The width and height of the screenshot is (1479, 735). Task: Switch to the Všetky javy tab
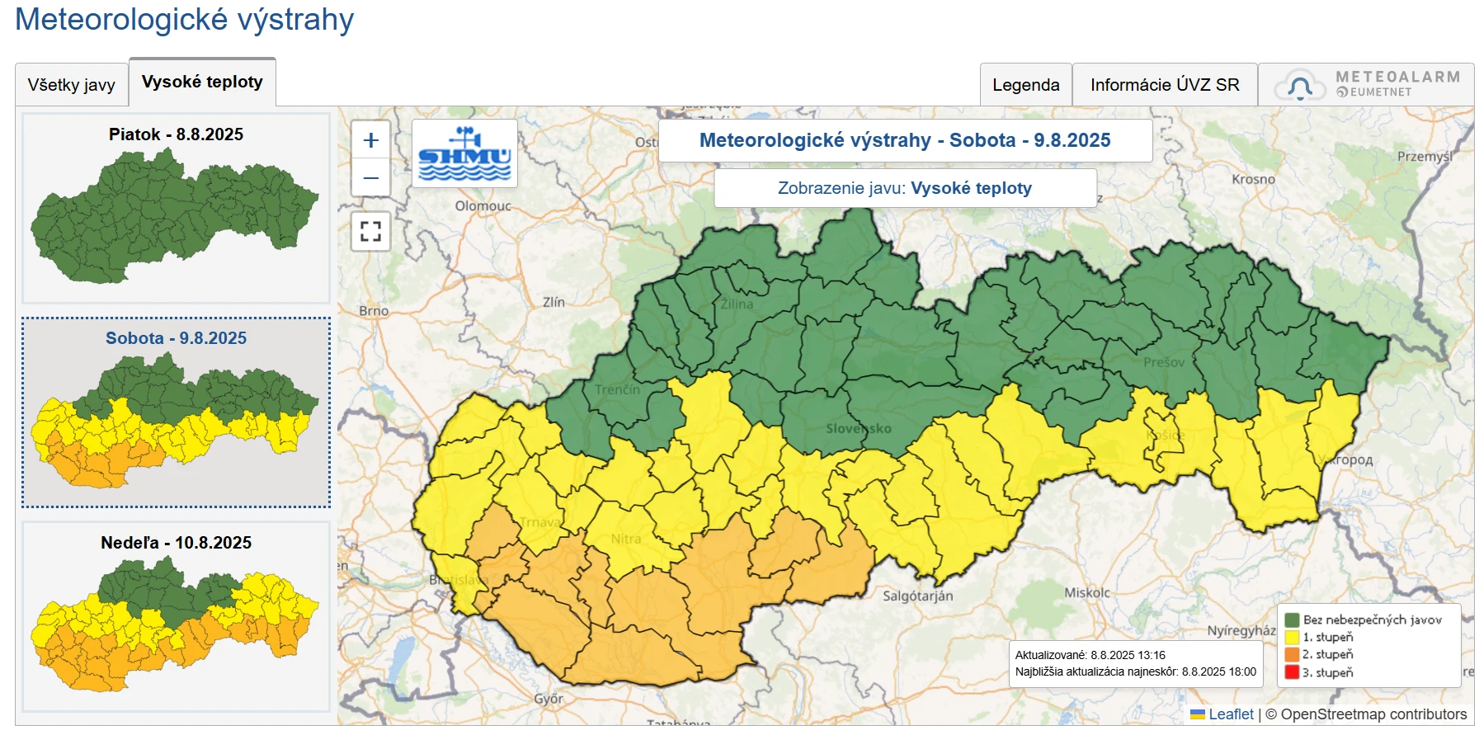point(72,85)
